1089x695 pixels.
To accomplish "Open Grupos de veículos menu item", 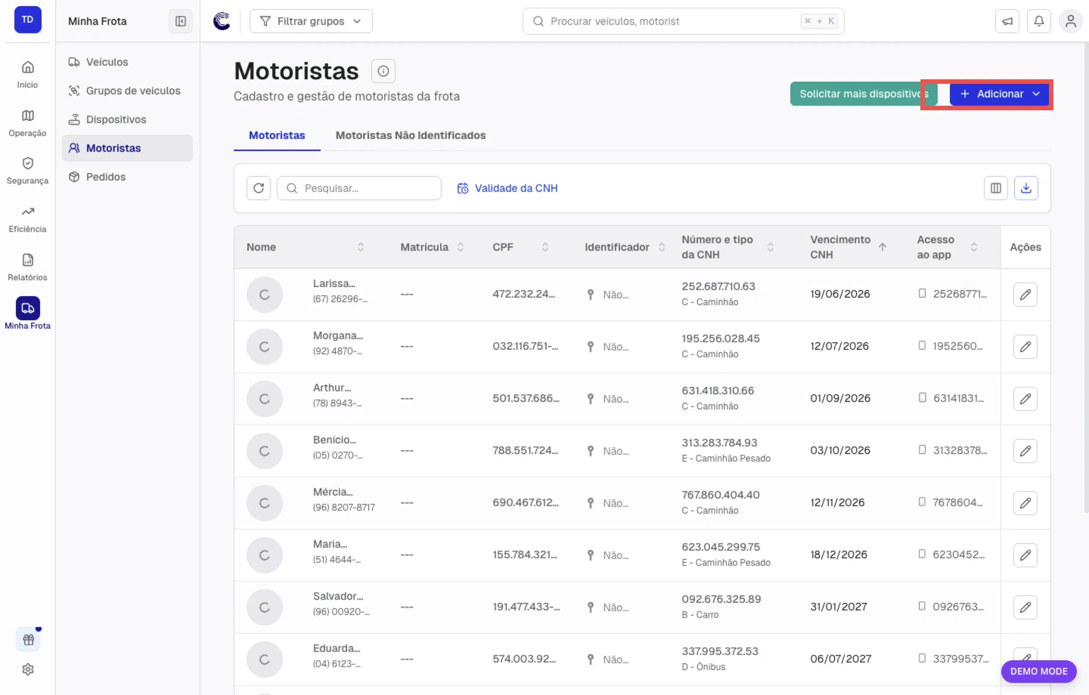I will pyautogui.click(x=127, y=91).
